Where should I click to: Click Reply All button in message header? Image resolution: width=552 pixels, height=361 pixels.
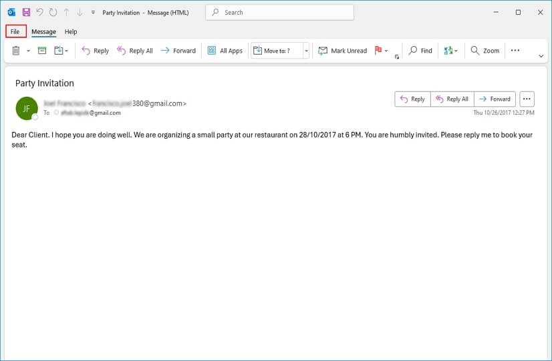tap(452, 99)
